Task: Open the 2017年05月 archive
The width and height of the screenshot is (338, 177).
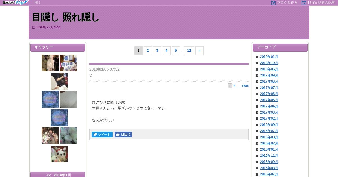Action: [269, 100]
